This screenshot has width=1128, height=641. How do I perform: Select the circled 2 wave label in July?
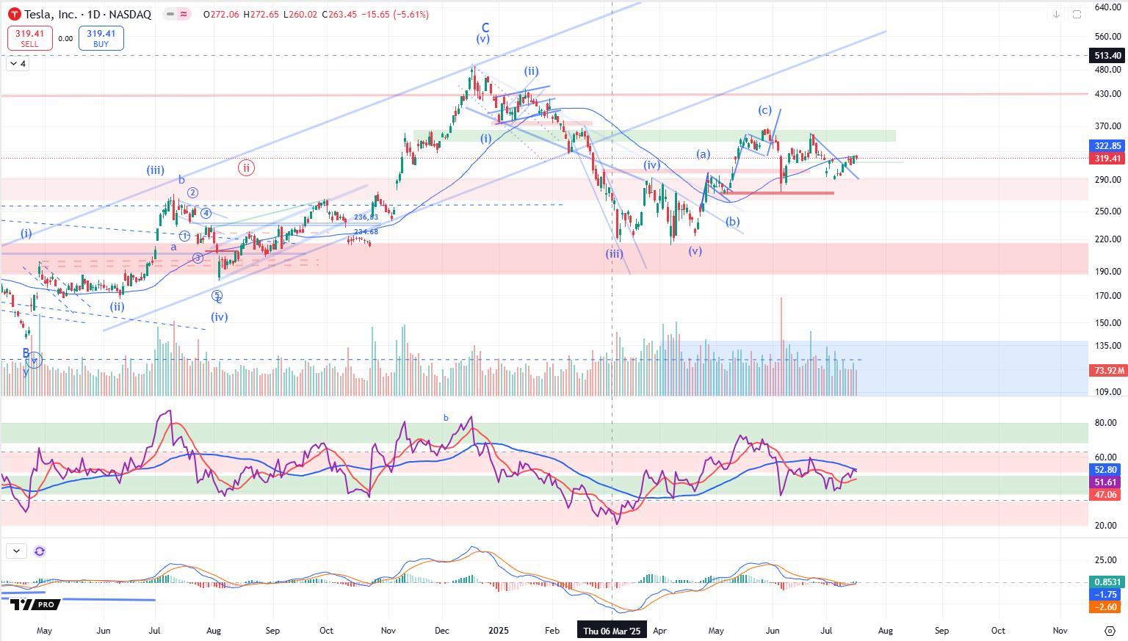(x=192, y=193)
